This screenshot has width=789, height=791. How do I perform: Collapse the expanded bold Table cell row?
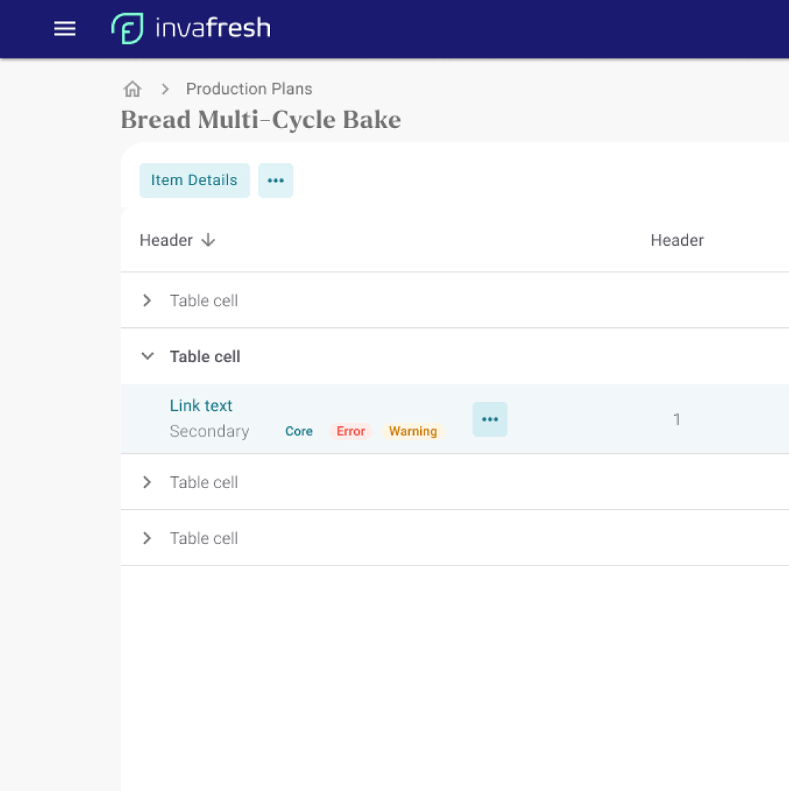click(147, 357)
